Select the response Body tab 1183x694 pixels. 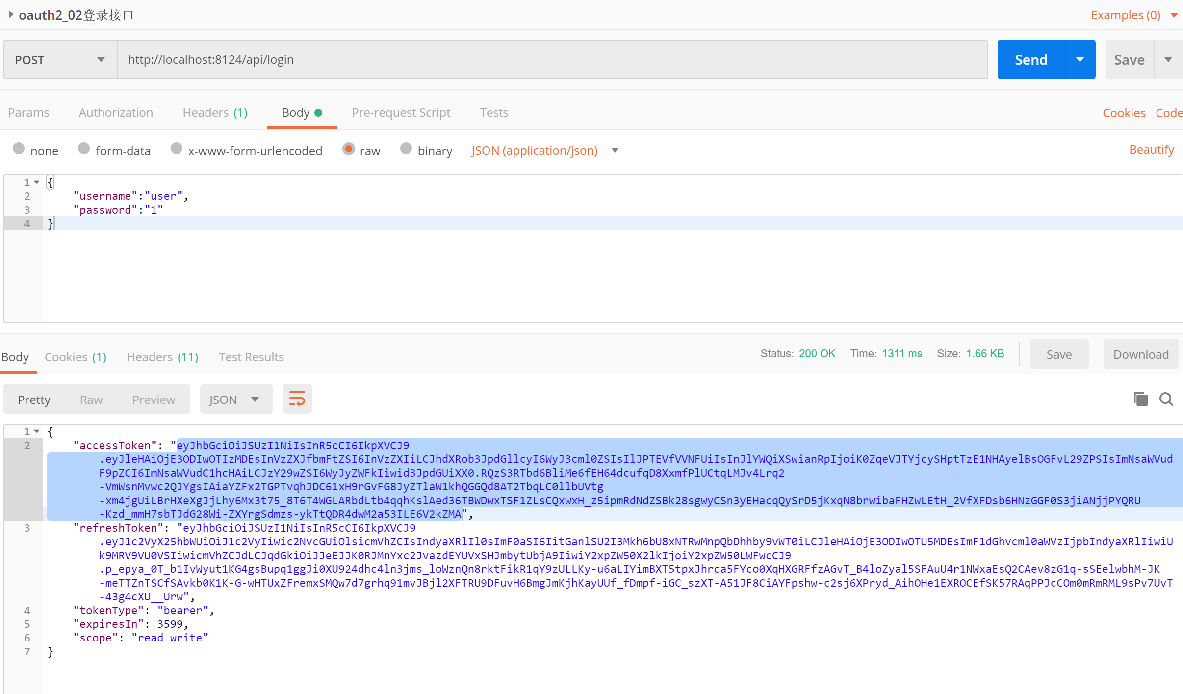point(15,357)
